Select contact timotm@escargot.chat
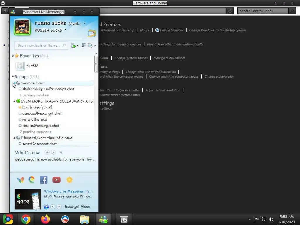300x225 pixels. pyautogui.click(x=41, y=126)
